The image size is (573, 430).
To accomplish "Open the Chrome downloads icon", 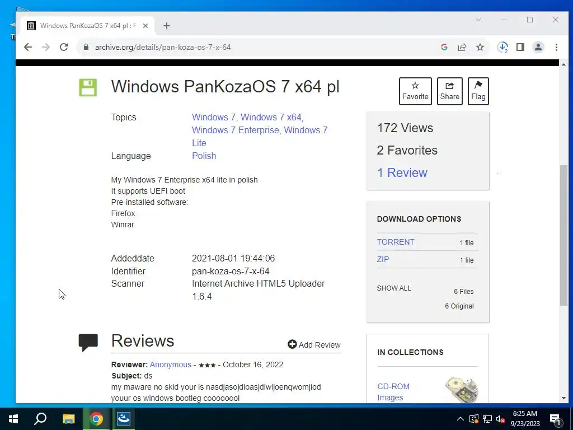I will click(502, 47).
